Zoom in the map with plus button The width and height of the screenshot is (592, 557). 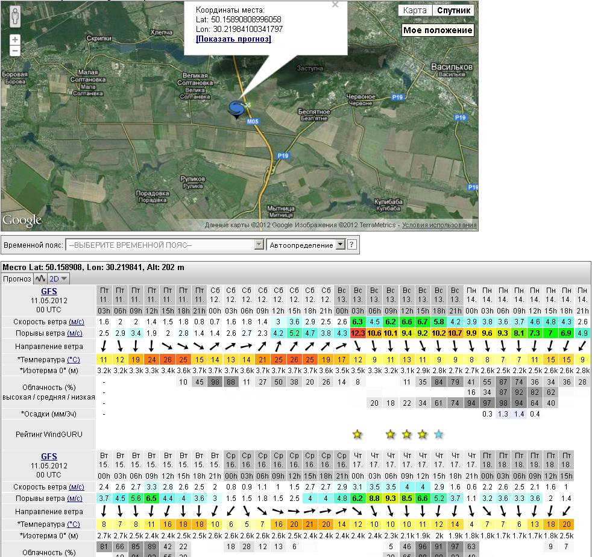point(15,40)
